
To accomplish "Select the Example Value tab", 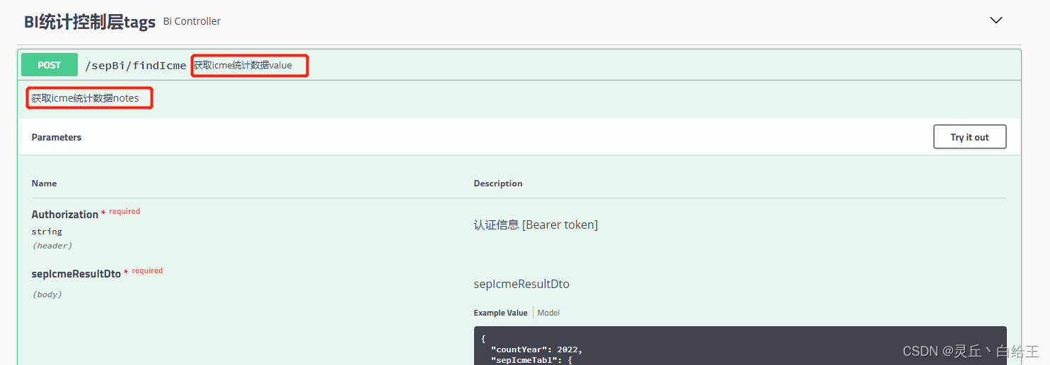I will [x=500, y=313].
